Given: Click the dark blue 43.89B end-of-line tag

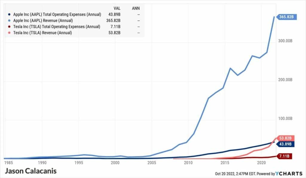Looking at the screenshot, I should pyautogui.click(x=286, y=144).
